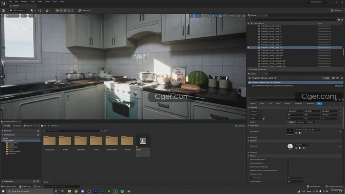345x194 pixels.
Task: Set Mobility to Static
Action: pos(291,122)
